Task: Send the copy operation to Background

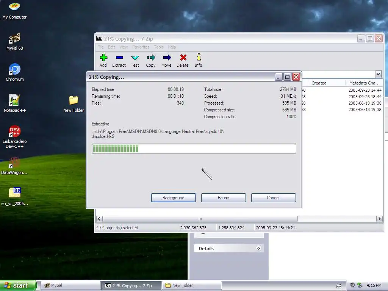Action: click(174, 198)
